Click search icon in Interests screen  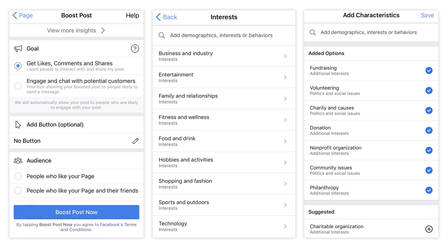[162, 36]
